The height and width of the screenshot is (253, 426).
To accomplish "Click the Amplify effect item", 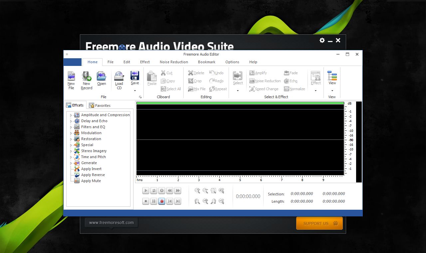I will [x=258, y=73].
